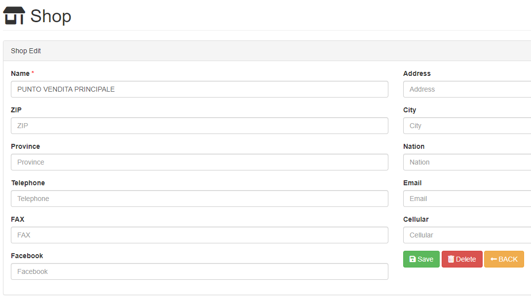The height and width of the screenshot is (302, 531).
Task: Focus the FAX input field
Action: [x=199, y=235]
